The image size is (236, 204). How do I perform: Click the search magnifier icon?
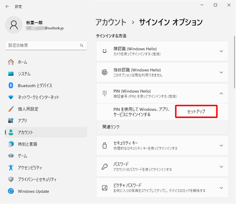click(x=82, y=45)
